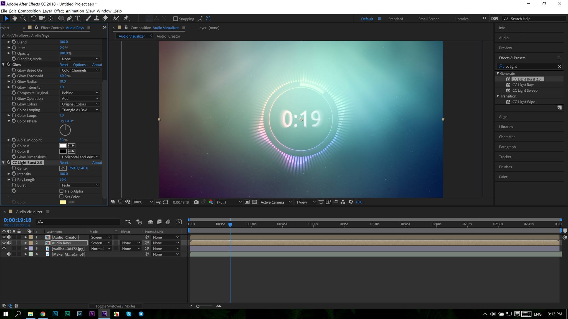
Task: Select the Hand tool
Action: tap(15, 18)
